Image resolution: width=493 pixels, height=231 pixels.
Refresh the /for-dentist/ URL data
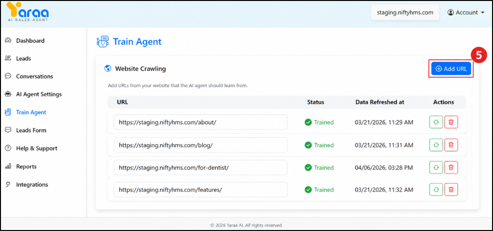click(x=436, y=167)
